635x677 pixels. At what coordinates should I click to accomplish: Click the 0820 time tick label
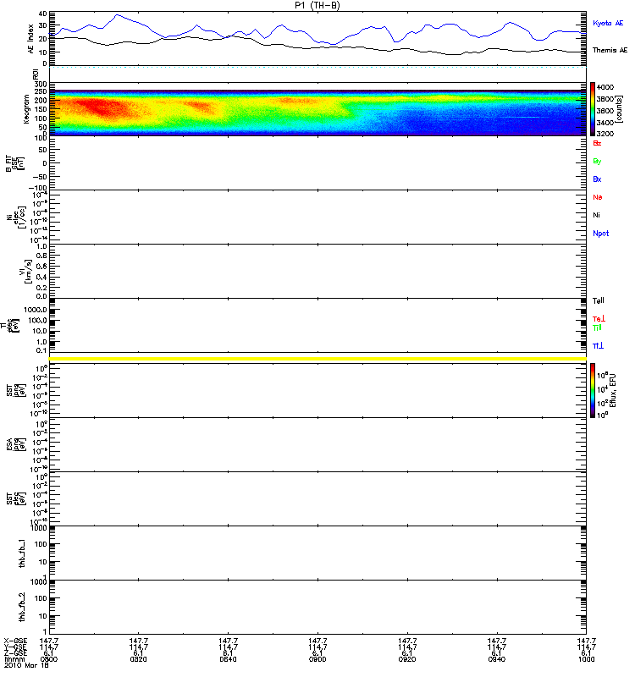coord(139,659)
